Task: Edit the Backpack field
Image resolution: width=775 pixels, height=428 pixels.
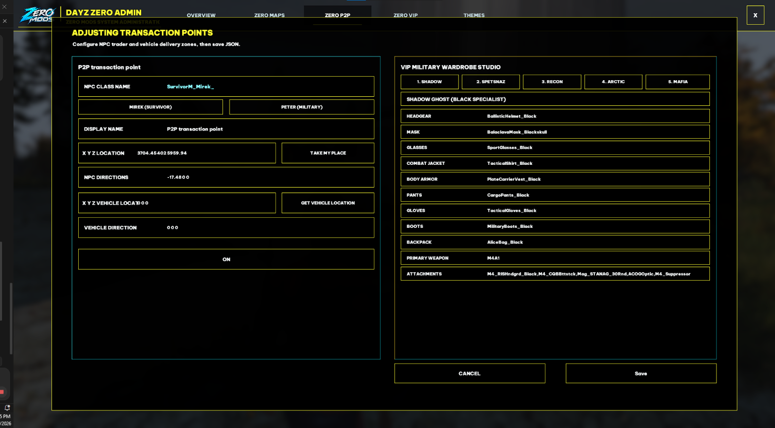Action: tap(555, 242)
